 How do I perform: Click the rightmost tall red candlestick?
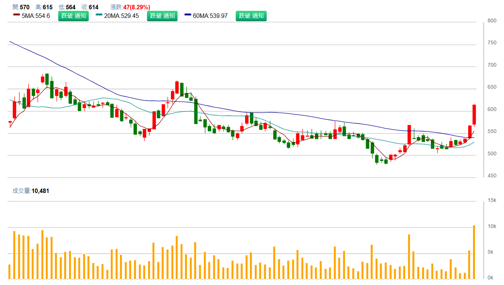click(x=474, y=114)
